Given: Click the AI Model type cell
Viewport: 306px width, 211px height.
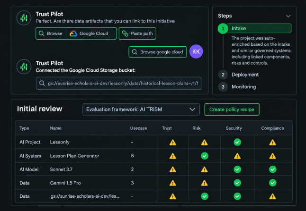Looking at the screenshot, I should tap(29, 169).
